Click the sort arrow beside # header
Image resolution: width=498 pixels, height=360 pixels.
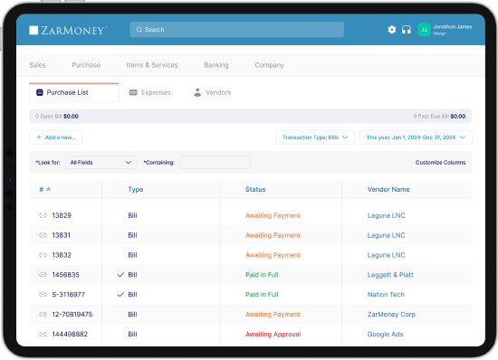coord(49,189)
